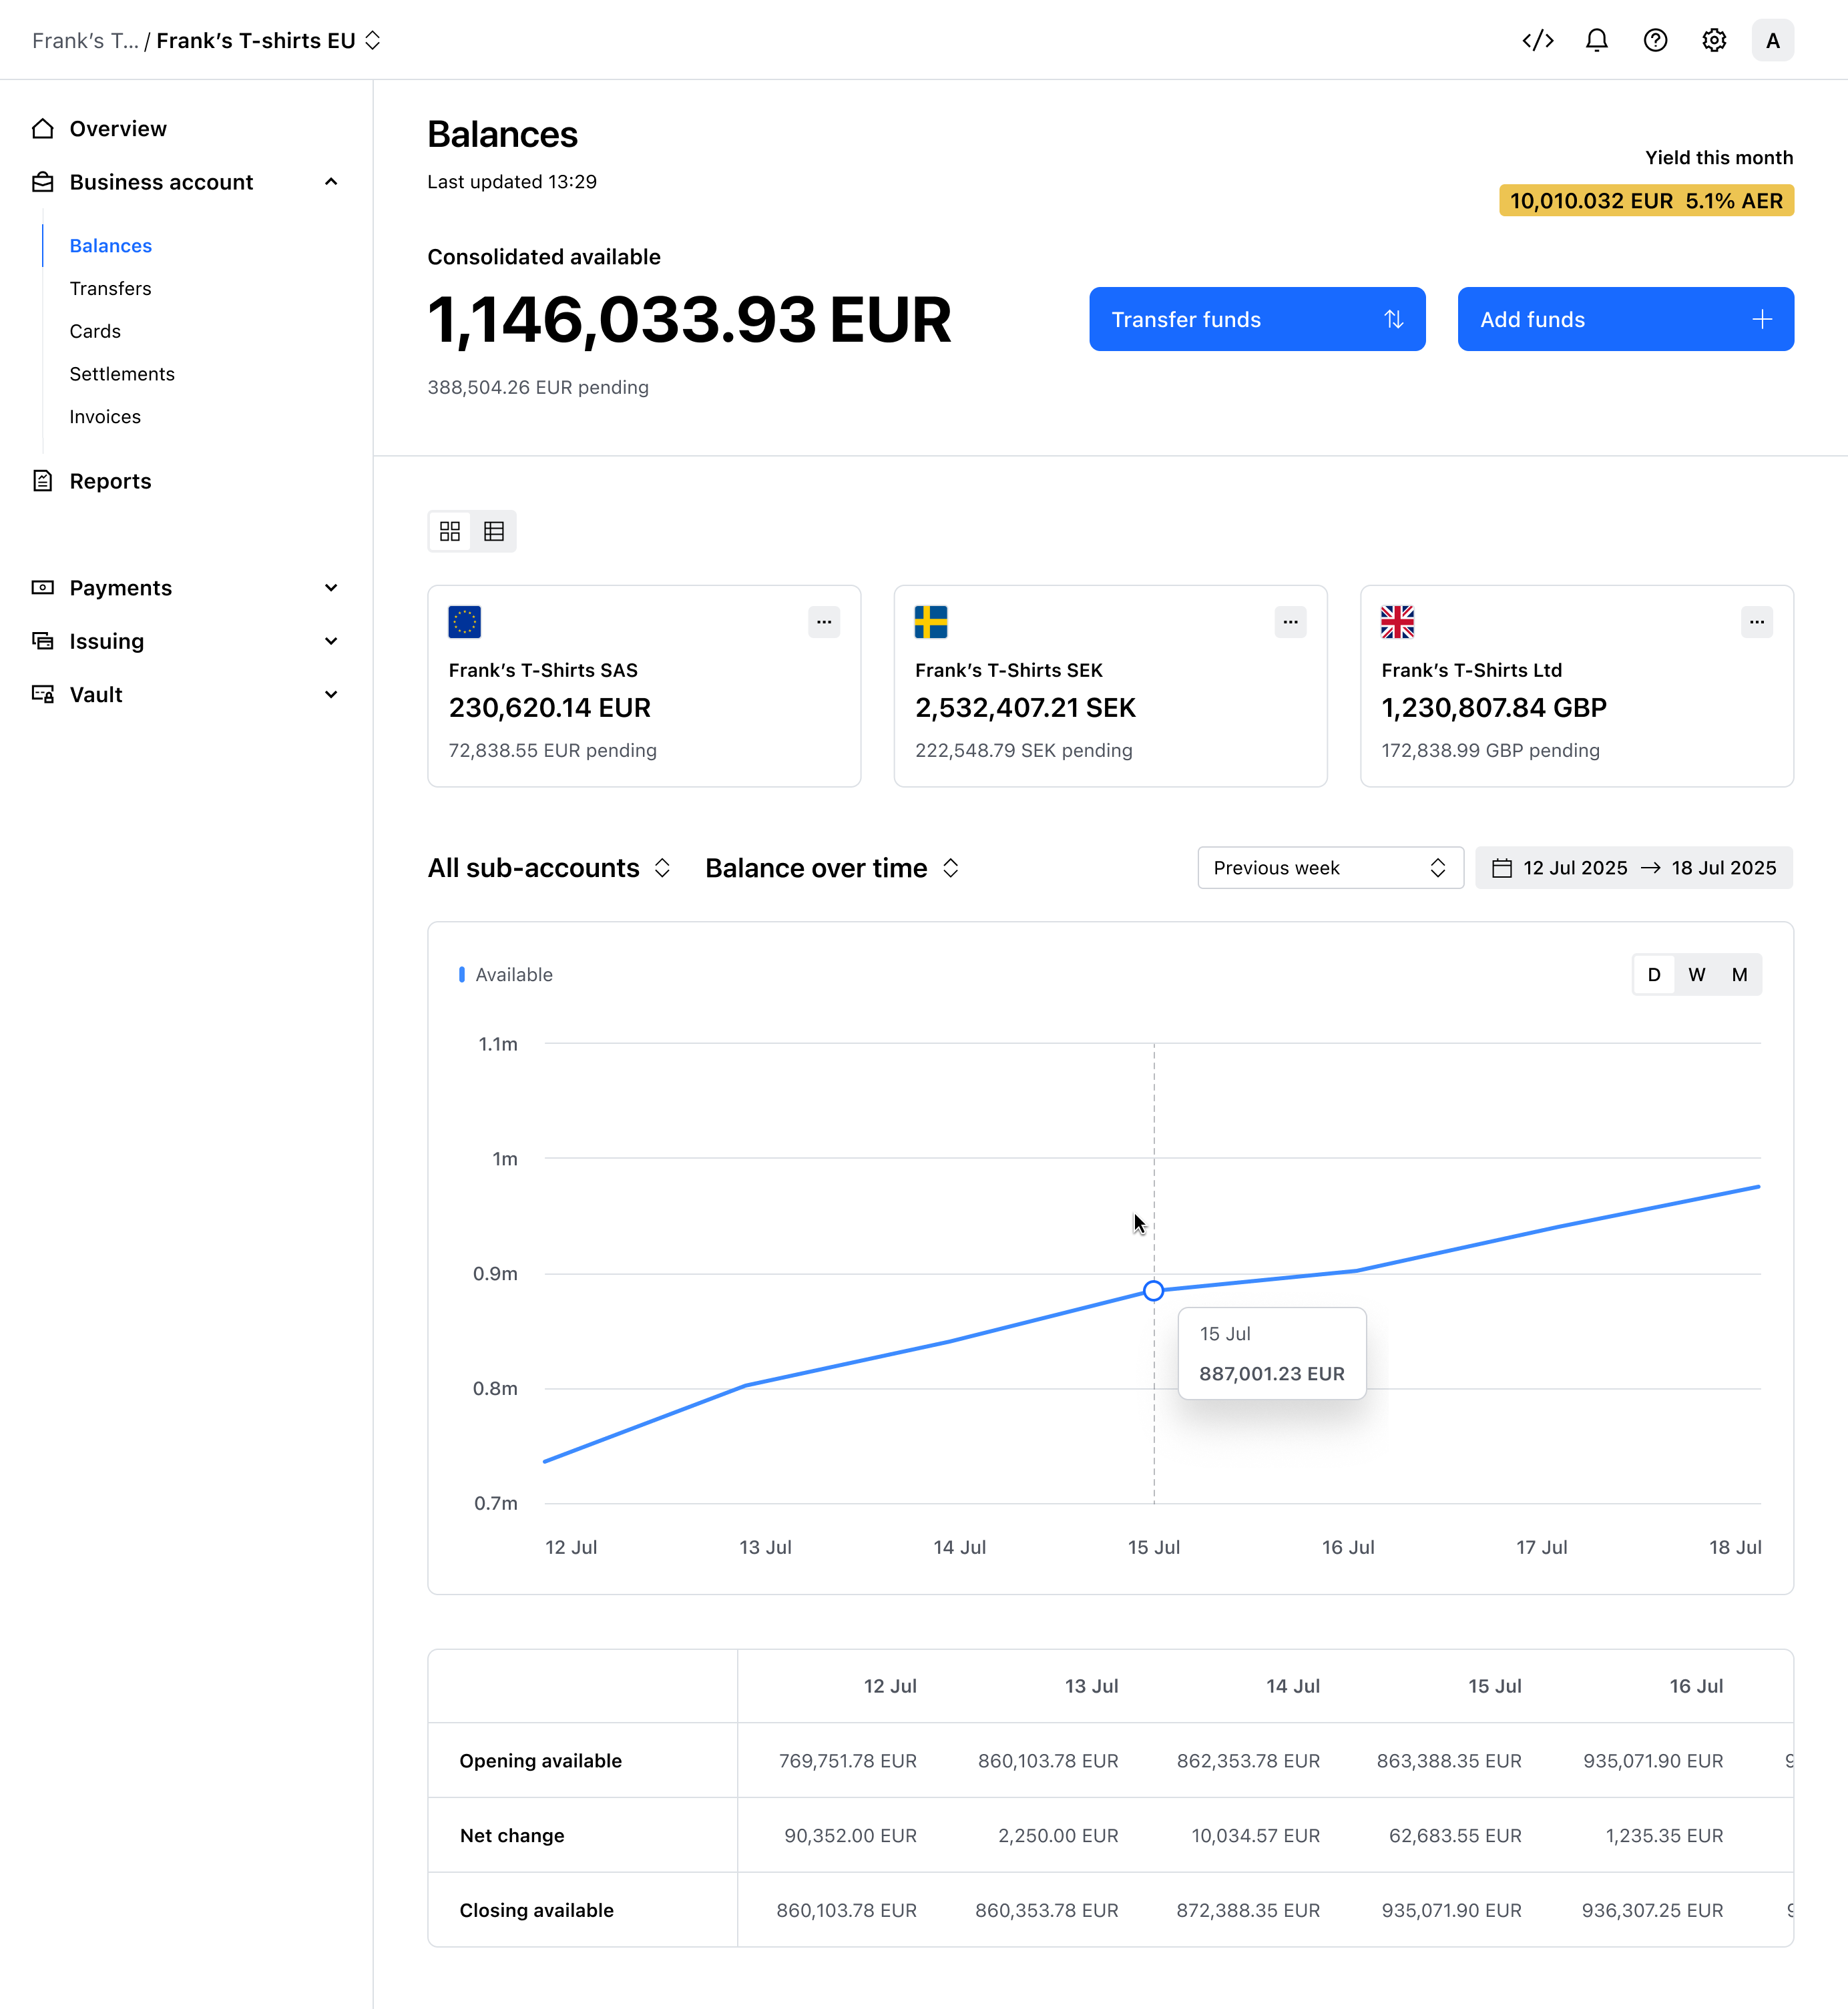Open Transfers in sidebar
Image resolution: width=1848 pixels, height=2009 pixels.
pyautogui.click(x=110, y=288)
